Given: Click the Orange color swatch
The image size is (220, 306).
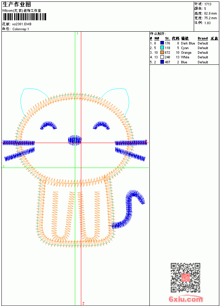Looking at the screenshot, I should click(162, 52).
